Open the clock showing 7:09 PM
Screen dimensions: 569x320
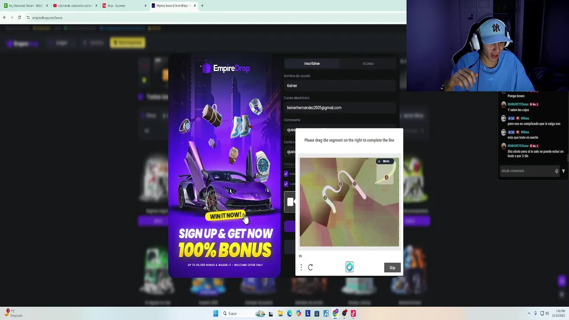click(558, 313)
